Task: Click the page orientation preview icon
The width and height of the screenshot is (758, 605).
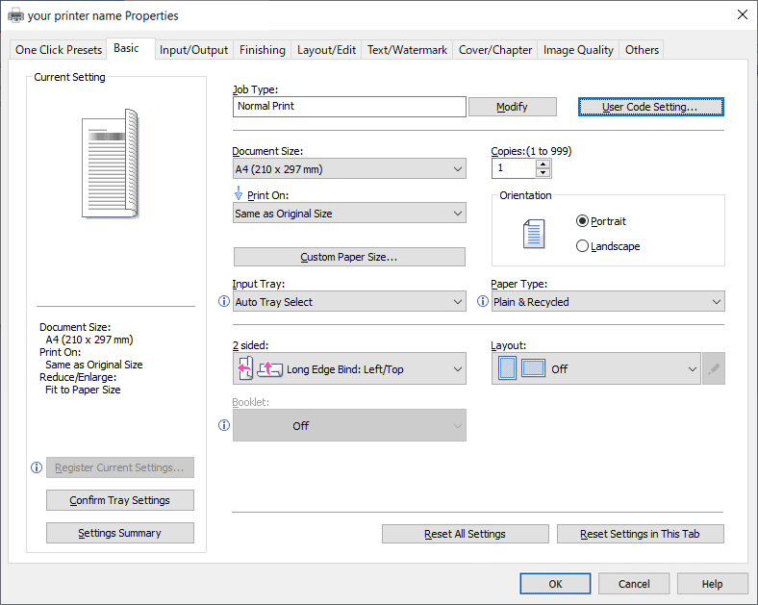Action: point(533,234)
